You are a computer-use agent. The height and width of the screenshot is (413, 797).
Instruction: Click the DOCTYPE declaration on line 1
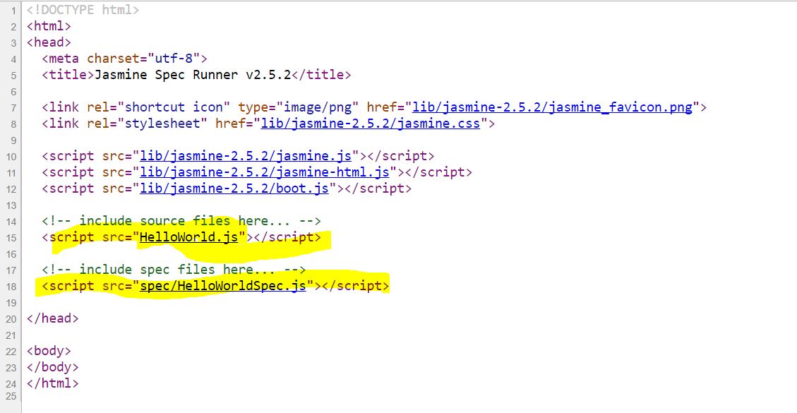pos(81,10)
